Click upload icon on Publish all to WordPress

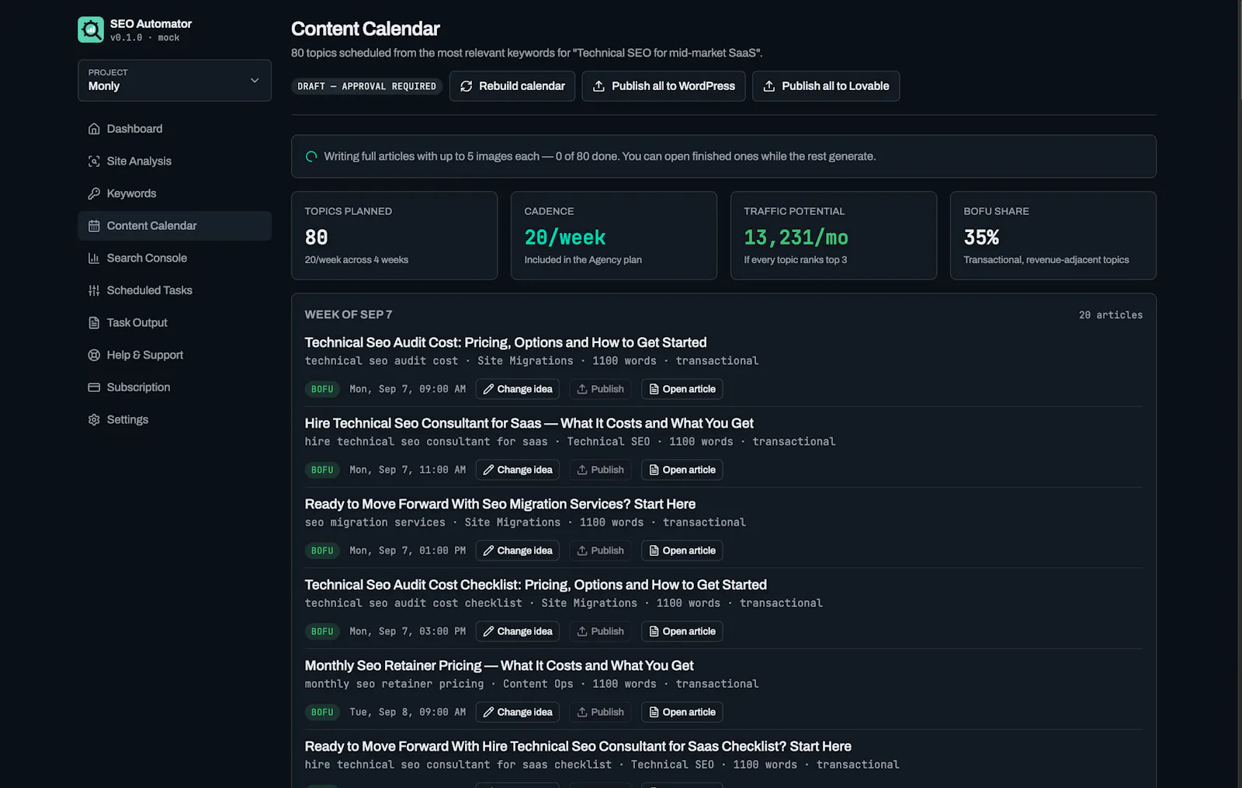pos(599,86)
